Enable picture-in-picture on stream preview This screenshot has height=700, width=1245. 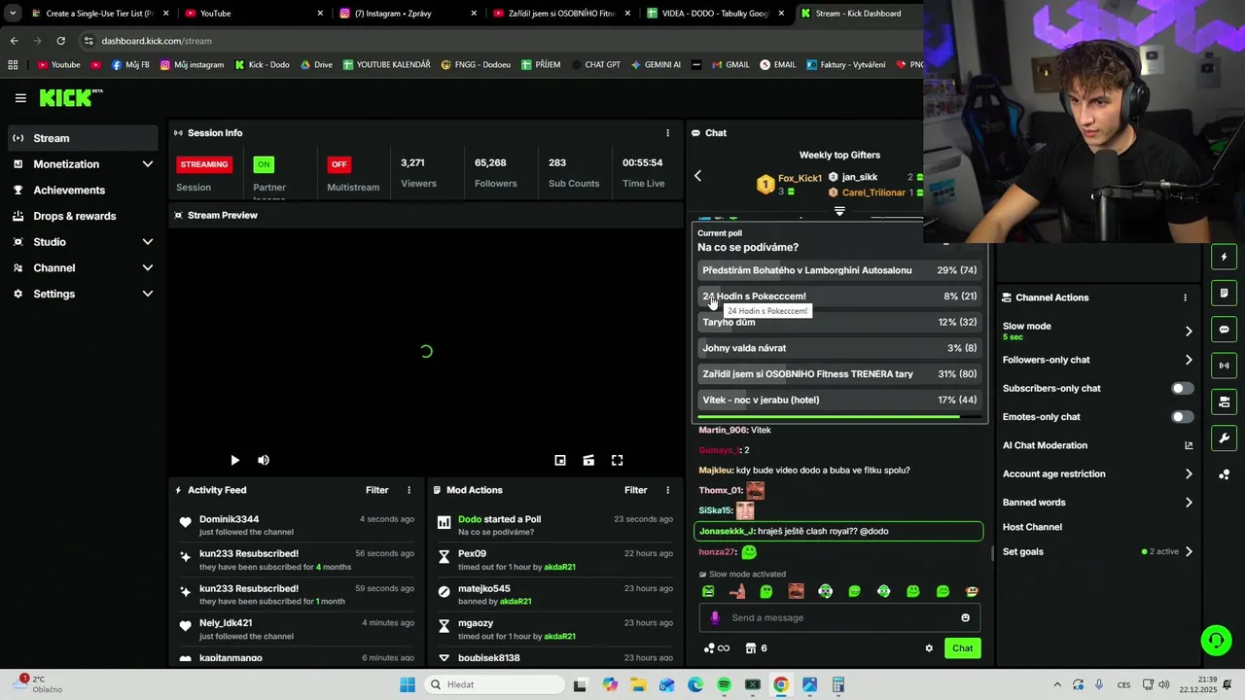560,461
